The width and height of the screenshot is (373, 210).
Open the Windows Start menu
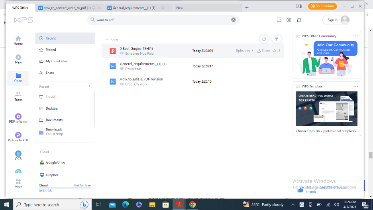6,204
